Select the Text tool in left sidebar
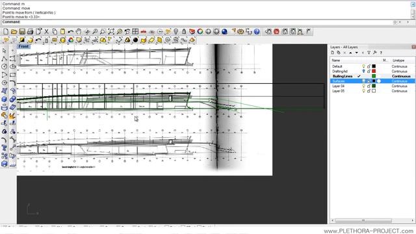 5,148
